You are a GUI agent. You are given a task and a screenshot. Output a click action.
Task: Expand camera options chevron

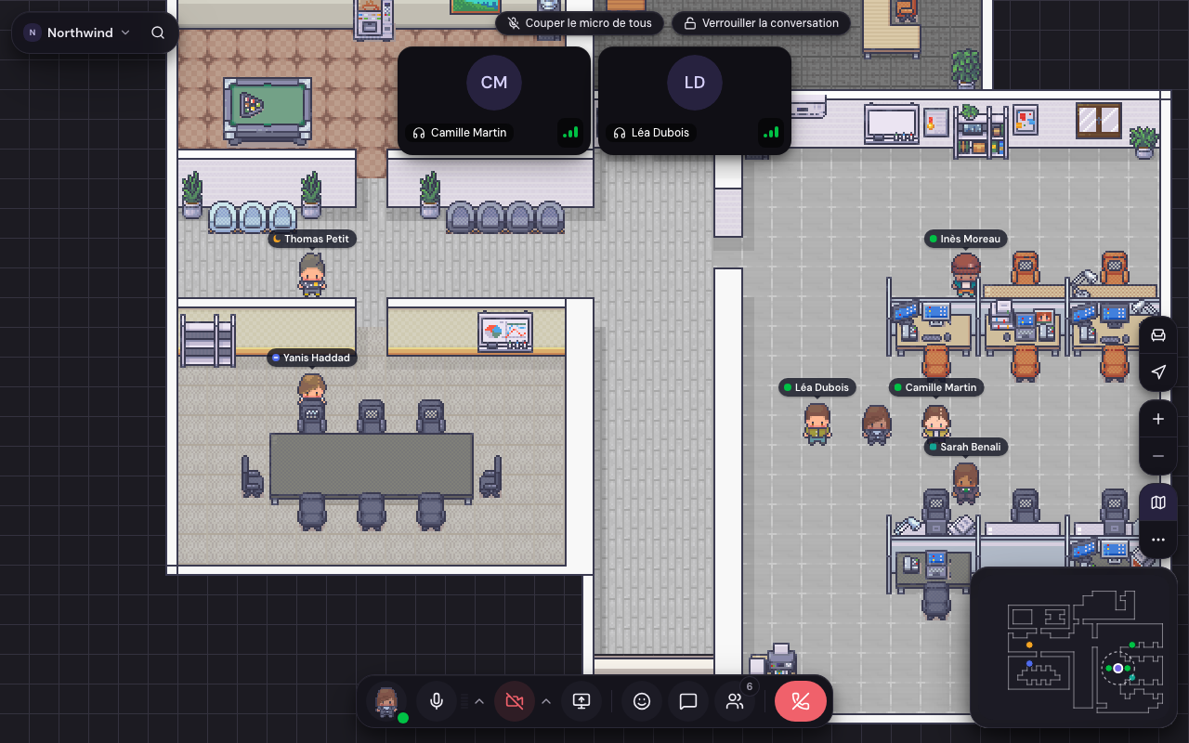click(x=546, y=701)
